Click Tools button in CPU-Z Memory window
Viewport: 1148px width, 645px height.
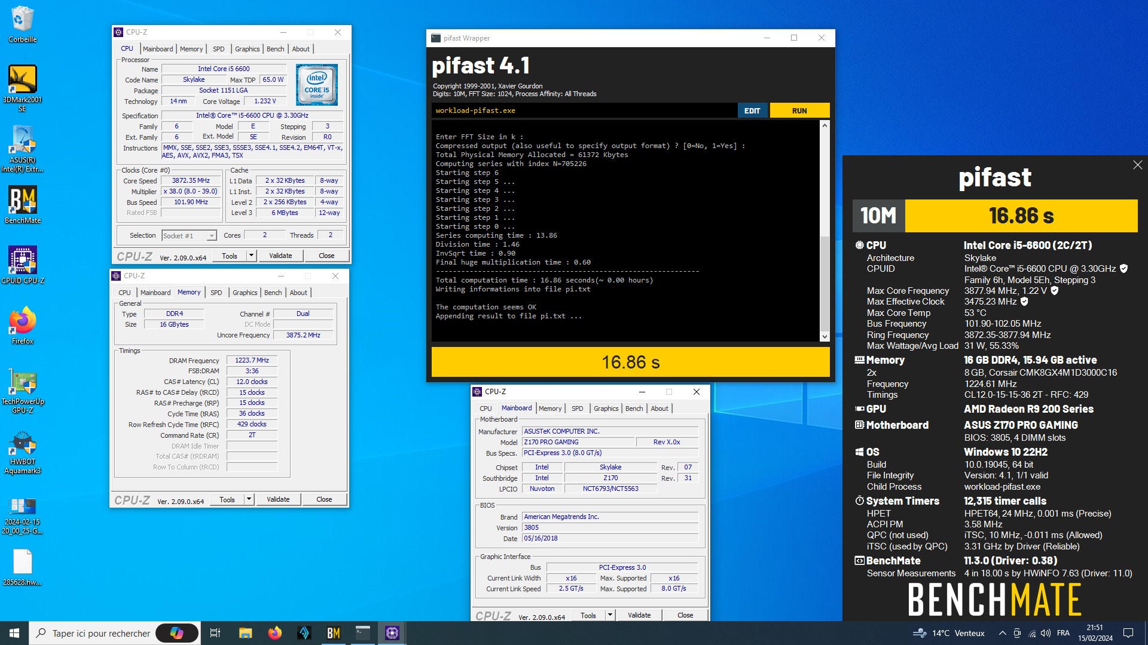pyautogui.click(x=227, y=499)
